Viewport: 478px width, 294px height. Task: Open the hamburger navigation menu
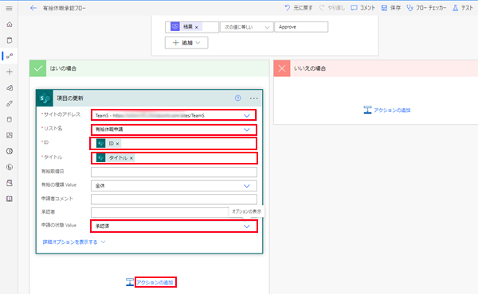pyautogui.click(x=9, y=8)
